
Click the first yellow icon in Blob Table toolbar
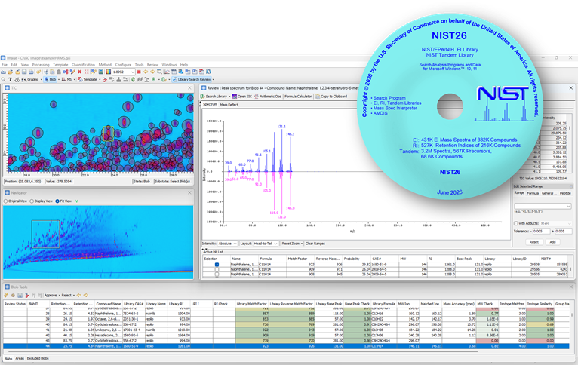click(6, 295)
